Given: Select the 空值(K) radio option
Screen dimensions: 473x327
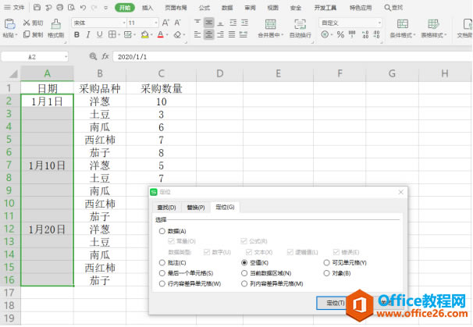Looking at the screenshot, I should coord(244,263).
